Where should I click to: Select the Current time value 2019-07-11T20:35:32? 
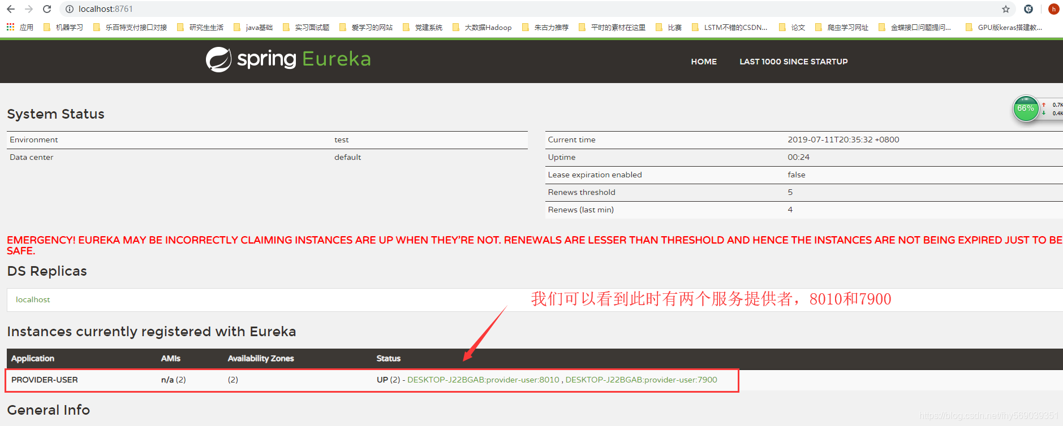(843, 140)
